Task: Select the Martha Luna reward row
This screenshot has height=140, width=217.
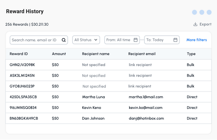Action: coord(93,97)
